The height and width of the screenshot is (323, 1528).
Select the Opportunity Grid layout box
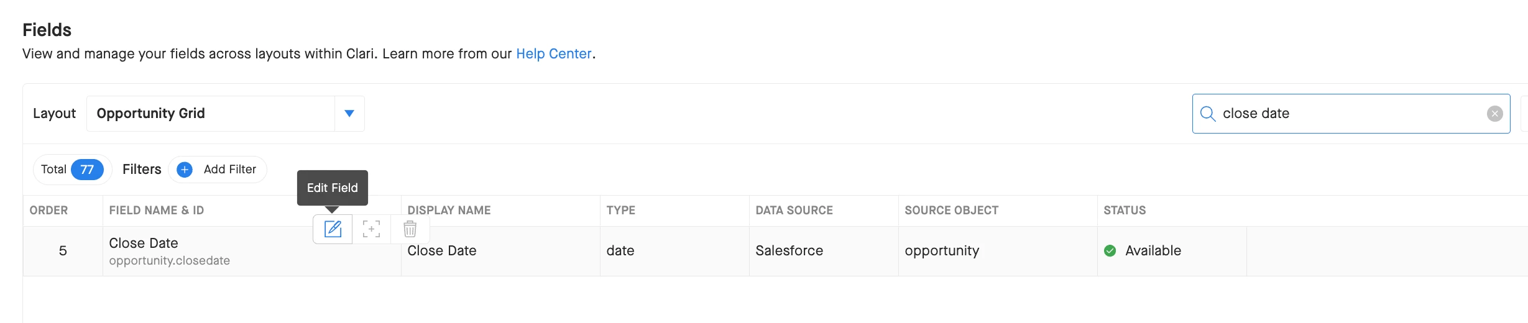tap(210, 114)
